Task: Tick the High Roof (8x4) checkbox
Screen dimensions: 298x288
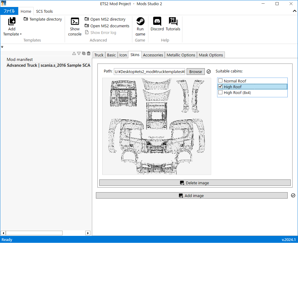Action: (x=221, y=92)
